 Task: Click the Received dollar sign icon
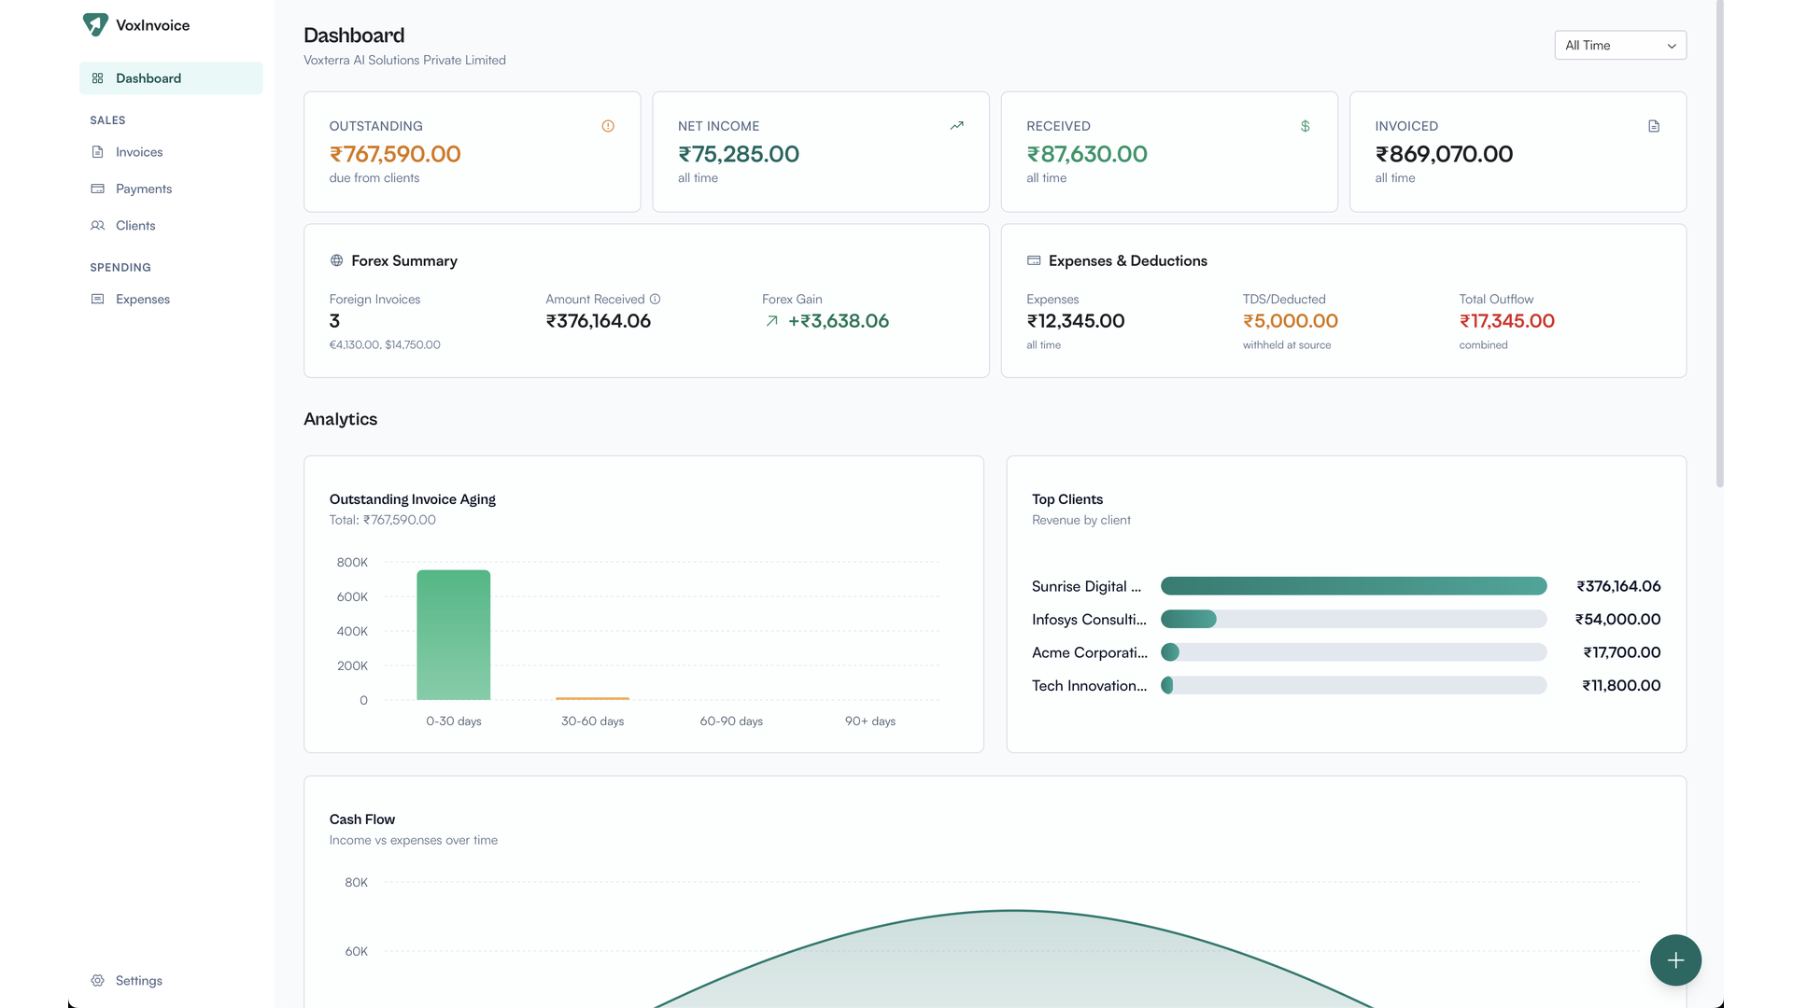[1305, 126]
